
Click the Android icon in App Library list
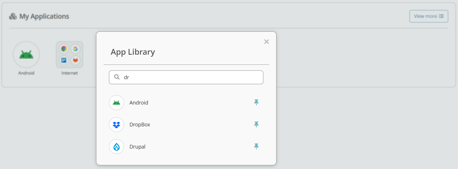pyautogui.click(x=116, y=103)
